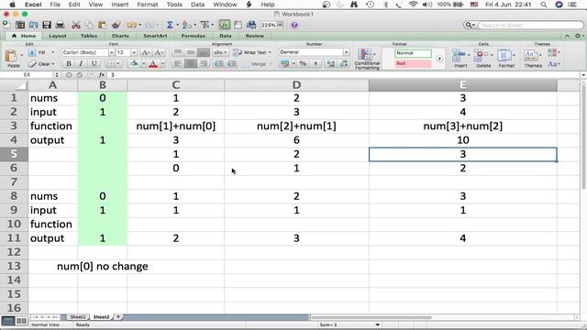Add a new sheet with plus button
The image size is (587, 330).
[x=118, y=317]
